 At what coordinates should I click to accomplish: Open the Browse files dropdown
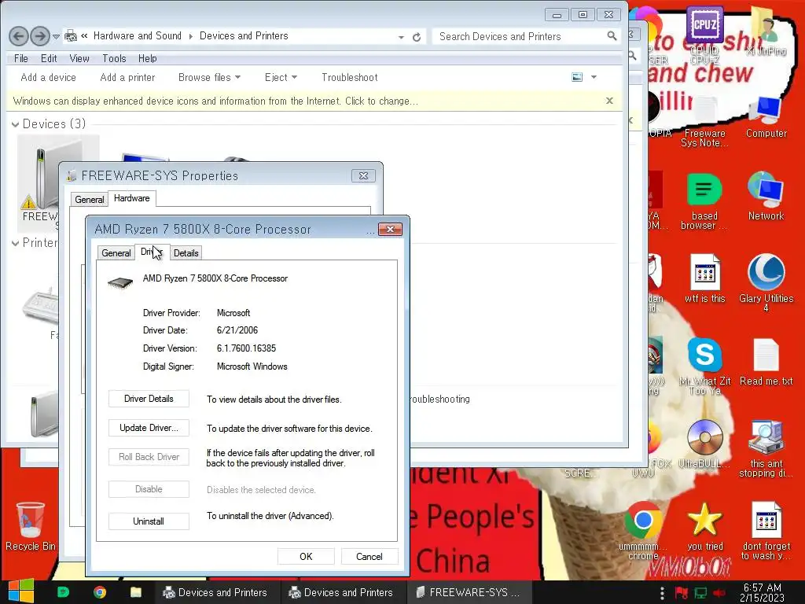[209, 78]
